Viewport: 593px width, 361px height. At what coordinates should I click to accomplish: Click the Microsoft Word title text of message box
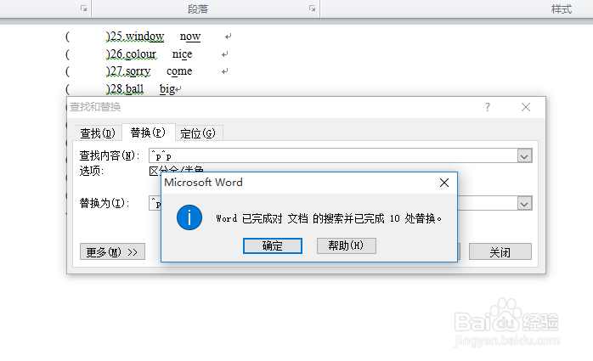203,183
